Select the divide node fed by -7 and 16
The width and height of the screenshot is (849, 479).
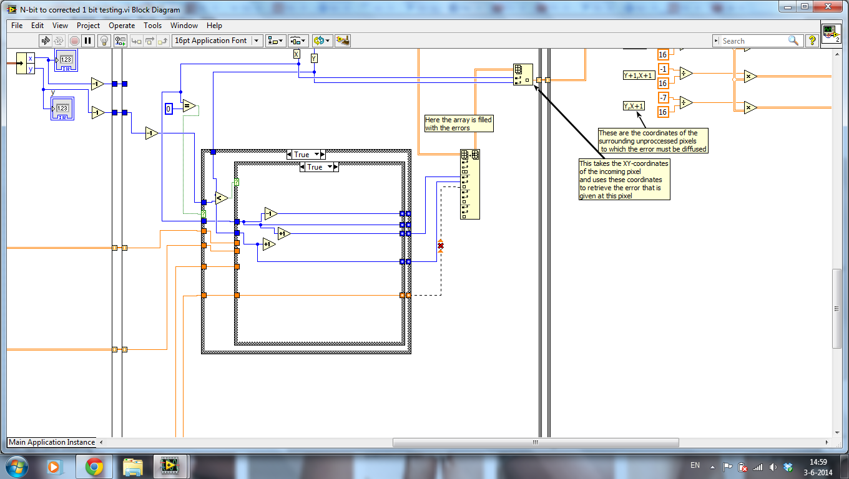point(686,103)
